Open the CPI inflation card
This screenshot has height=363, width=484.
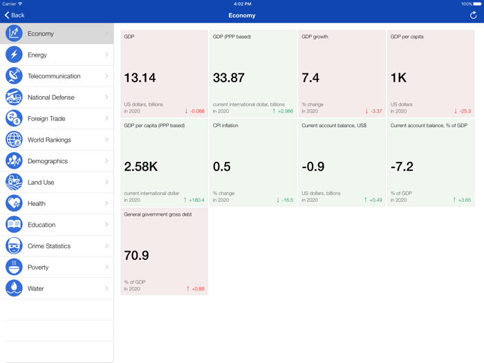tap(253, 162)
